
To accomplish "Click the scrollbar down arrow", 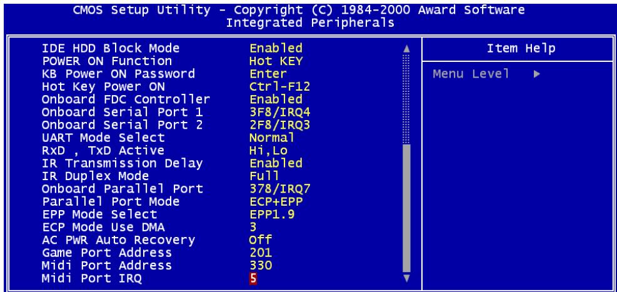I will pos(406,278).
